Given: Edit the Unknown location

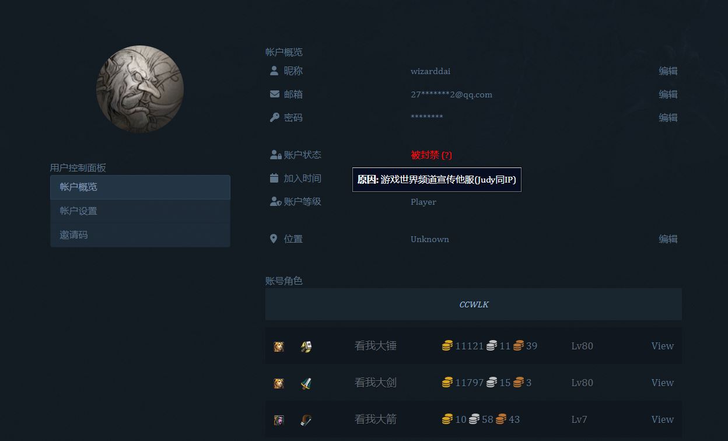Looking at the screenshot, I should click(668, 239).
